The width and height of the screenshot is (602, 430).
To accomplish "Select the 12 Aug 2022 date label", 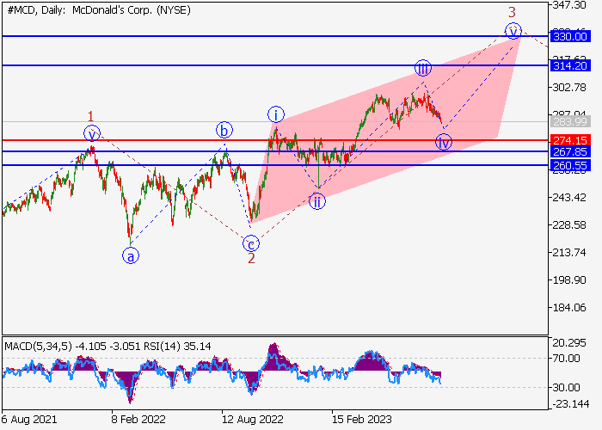I will point(253,419).
